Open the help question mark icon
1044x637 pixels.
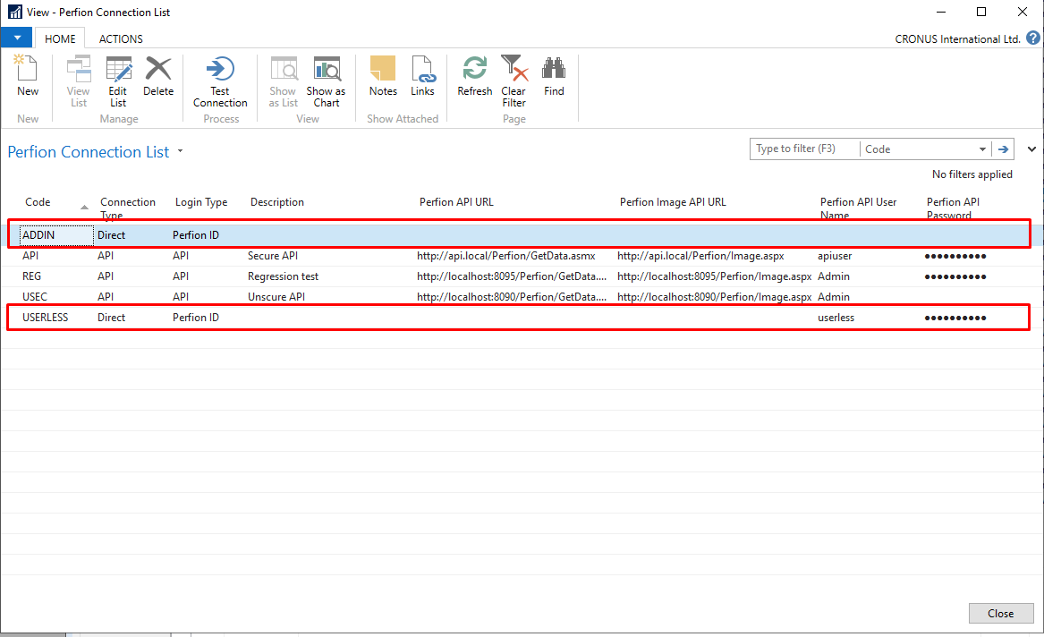[1032, 38]
